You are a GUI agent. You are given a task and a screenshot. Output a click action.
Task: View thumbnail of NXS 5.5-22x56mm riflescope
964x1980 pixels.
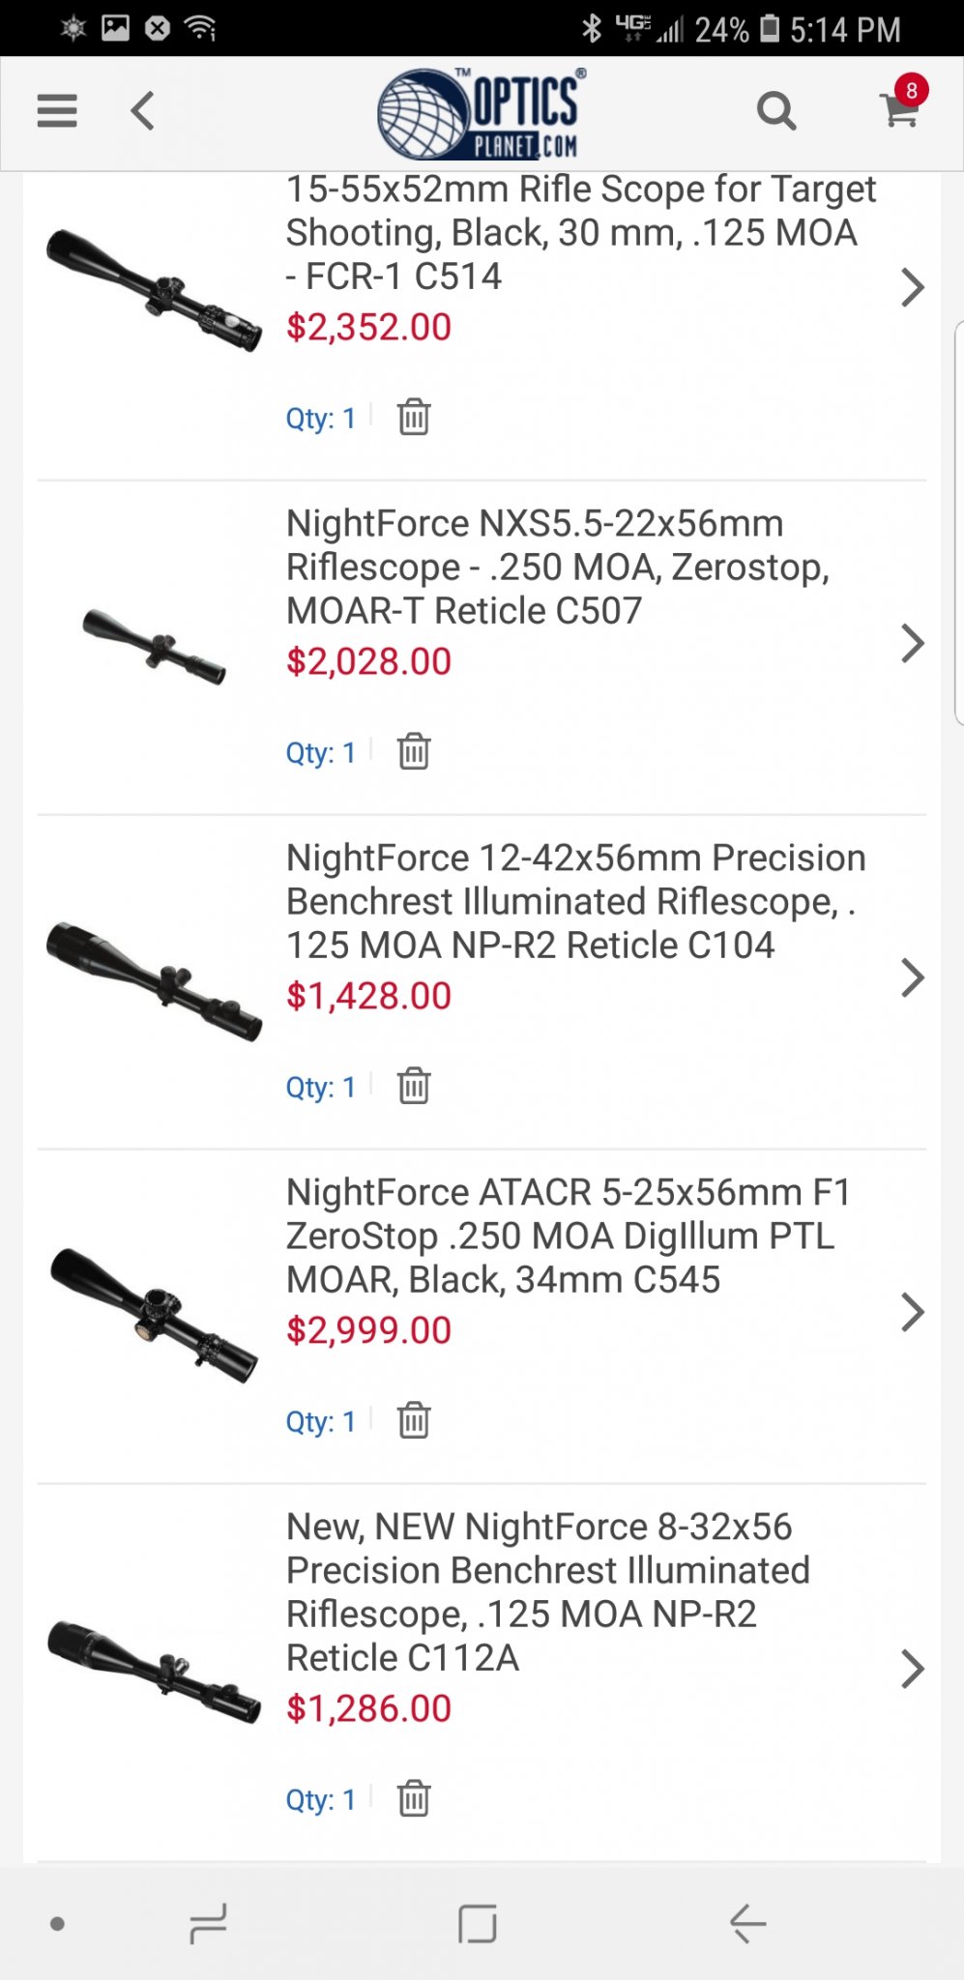(x=155, y=647)
